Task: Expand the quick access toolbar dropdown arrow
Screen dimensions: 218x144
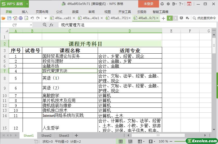Action: pos(45,18)
